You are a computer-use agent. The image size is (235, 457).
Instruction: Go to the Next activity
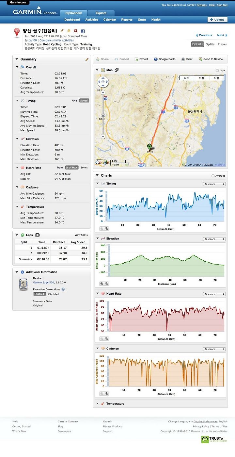(222, 35)
